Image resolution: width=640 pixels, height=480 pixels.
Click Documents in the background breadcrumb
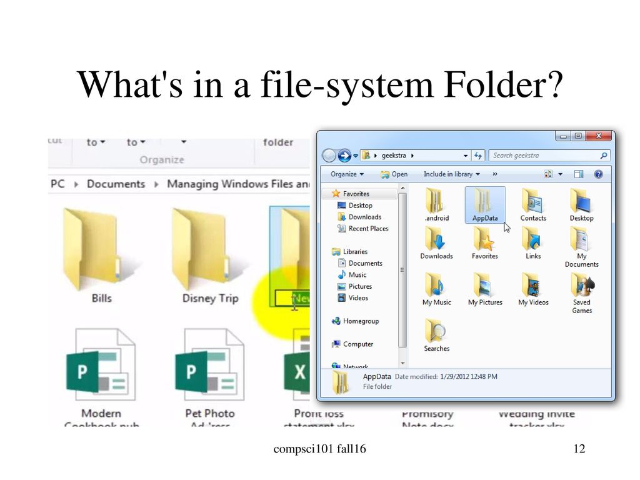point(116,184)
